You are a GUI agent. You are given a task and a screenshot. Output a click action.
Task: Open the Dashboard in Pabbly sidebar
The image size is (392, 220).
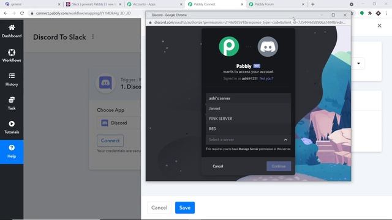click(x=12, y=31)
